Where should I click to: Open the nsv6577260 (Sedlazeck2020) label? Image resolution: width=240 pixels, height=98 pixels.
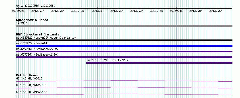coord(37,55)
